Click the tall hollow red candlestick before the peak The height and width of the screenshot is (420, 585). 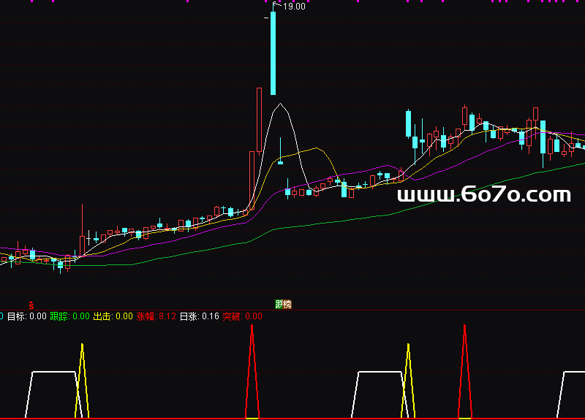(x=259, y=121)
